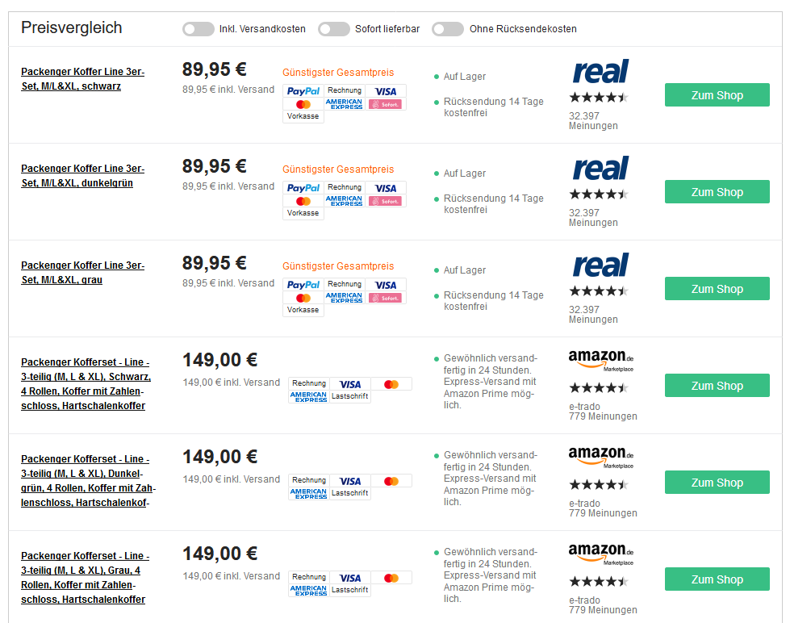
Task: Click 'Zum Shop' for the first real offer
Action: 717,95
